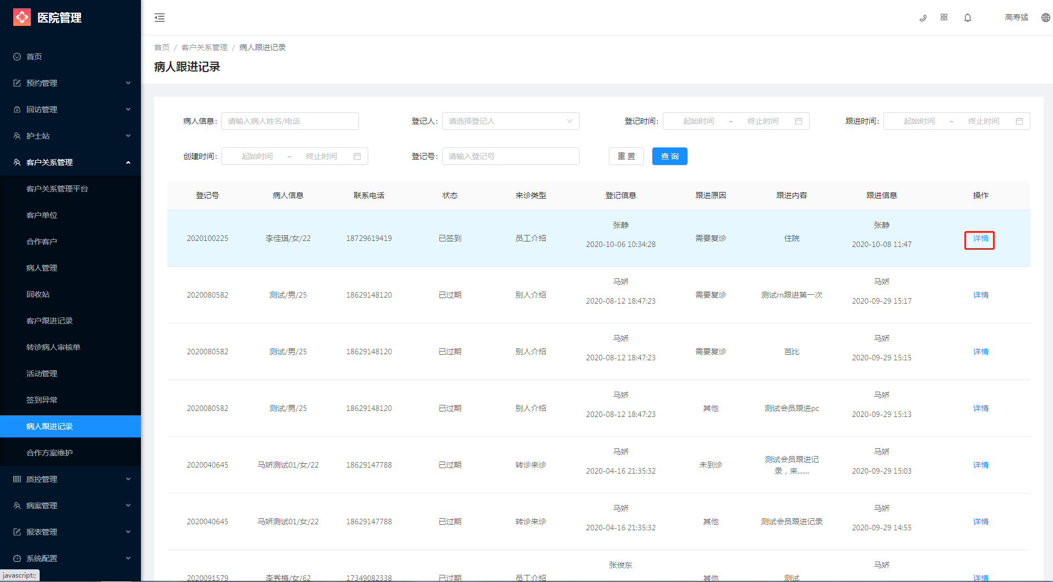Click user name 高寿猛 in header
This screenshot has height=582, width=1053.
click(x=1016, y=18)
